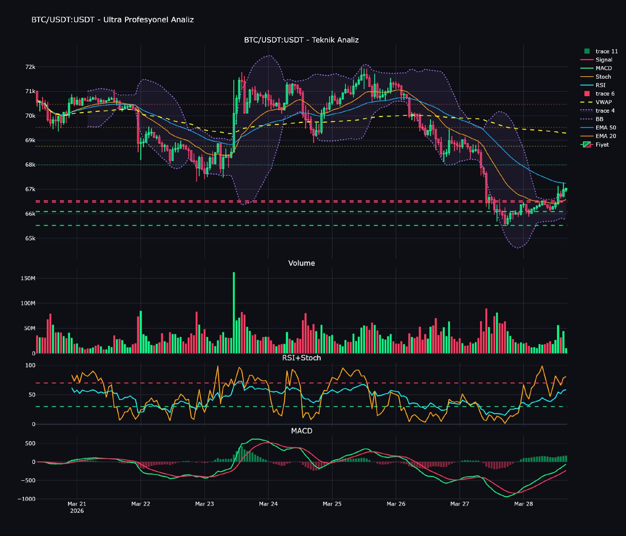Click the BB legend entry icon

point(587,119)
